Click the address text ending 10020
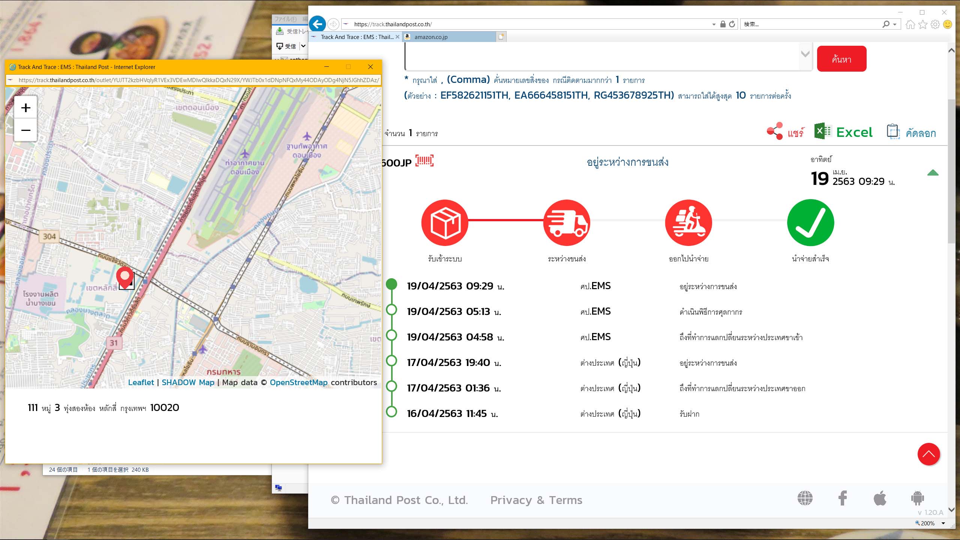This screenshot has width=960, height=540. 103,408
